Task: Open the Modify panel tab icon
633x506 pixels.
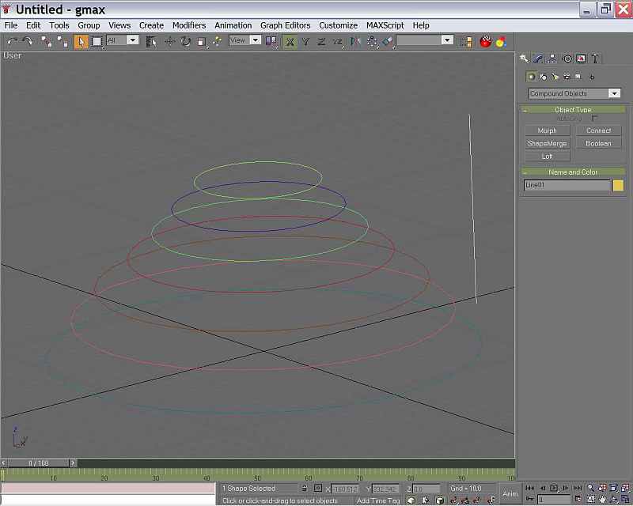Action: [537, 59]
